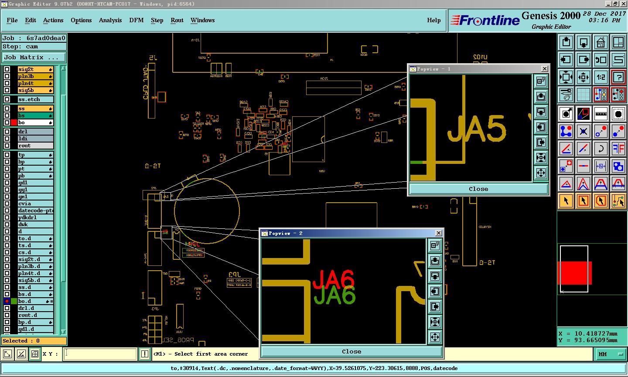Select the ruler measure tool
The height and width of the screenshot is (377, 628).
pos(601,114)
